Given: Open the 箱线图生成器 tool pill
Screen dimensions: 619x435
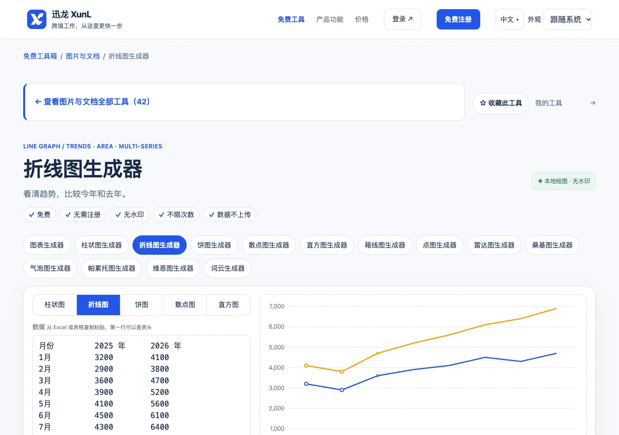Looking at the screenshot, I should click(385, 245).
